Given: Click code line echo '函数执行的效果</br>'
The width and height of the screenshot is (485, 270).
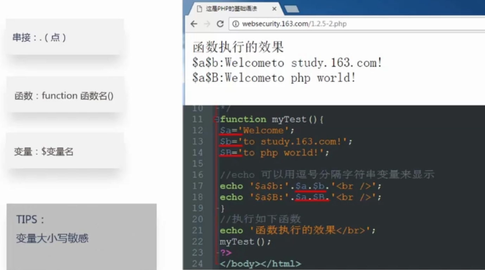Looking at the screenshot, I should coord(298,230).
